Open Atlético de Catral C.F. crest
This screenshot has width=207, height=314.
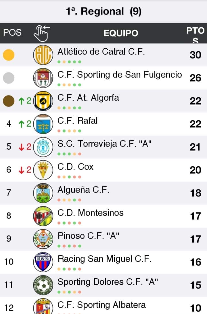(x=43, y=55)
